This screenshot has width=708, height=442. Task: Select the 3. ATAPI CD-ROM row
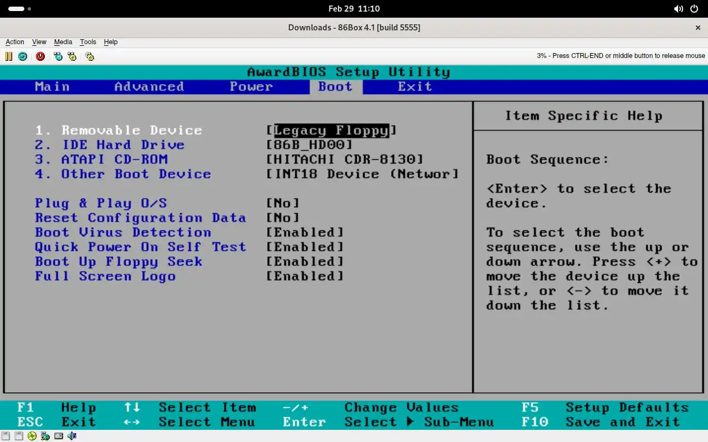pos(101,160)
